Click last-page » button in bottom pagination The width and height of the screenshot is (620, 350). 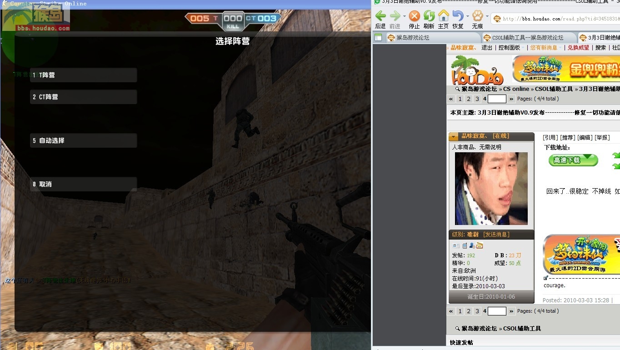(x=511, y=311)
